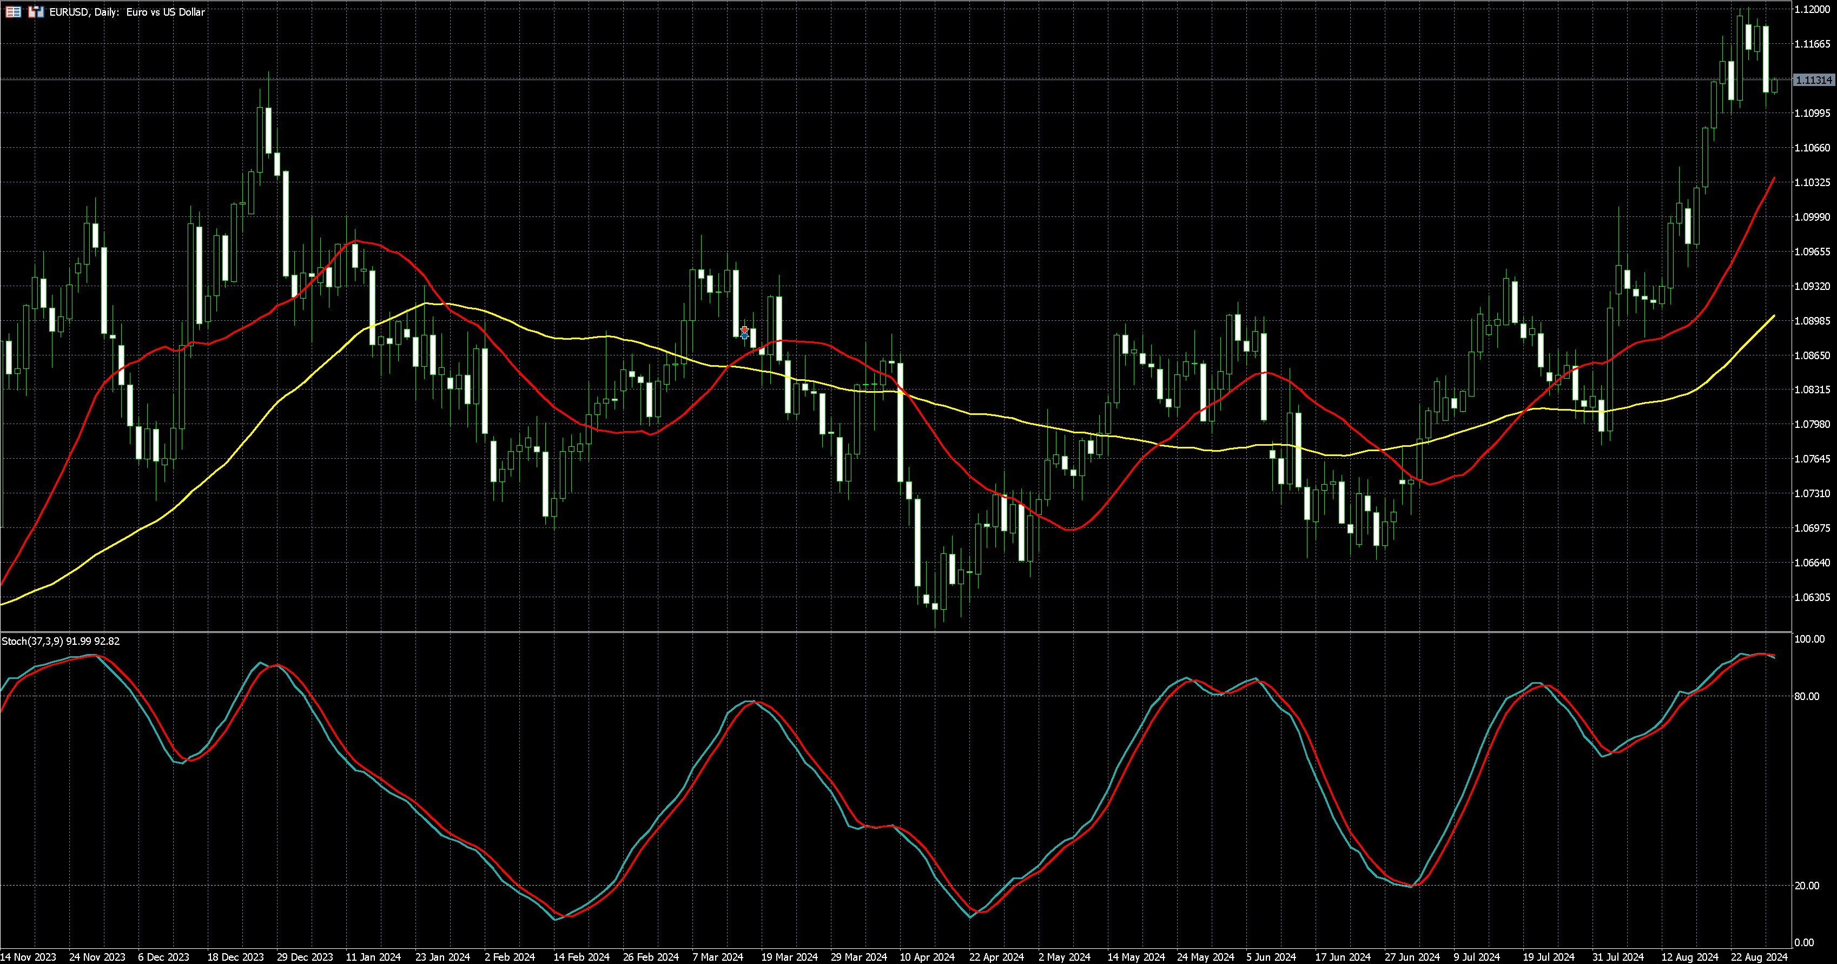
Task: Click the 1.12000 price scale label
Action: (1812, 9)
